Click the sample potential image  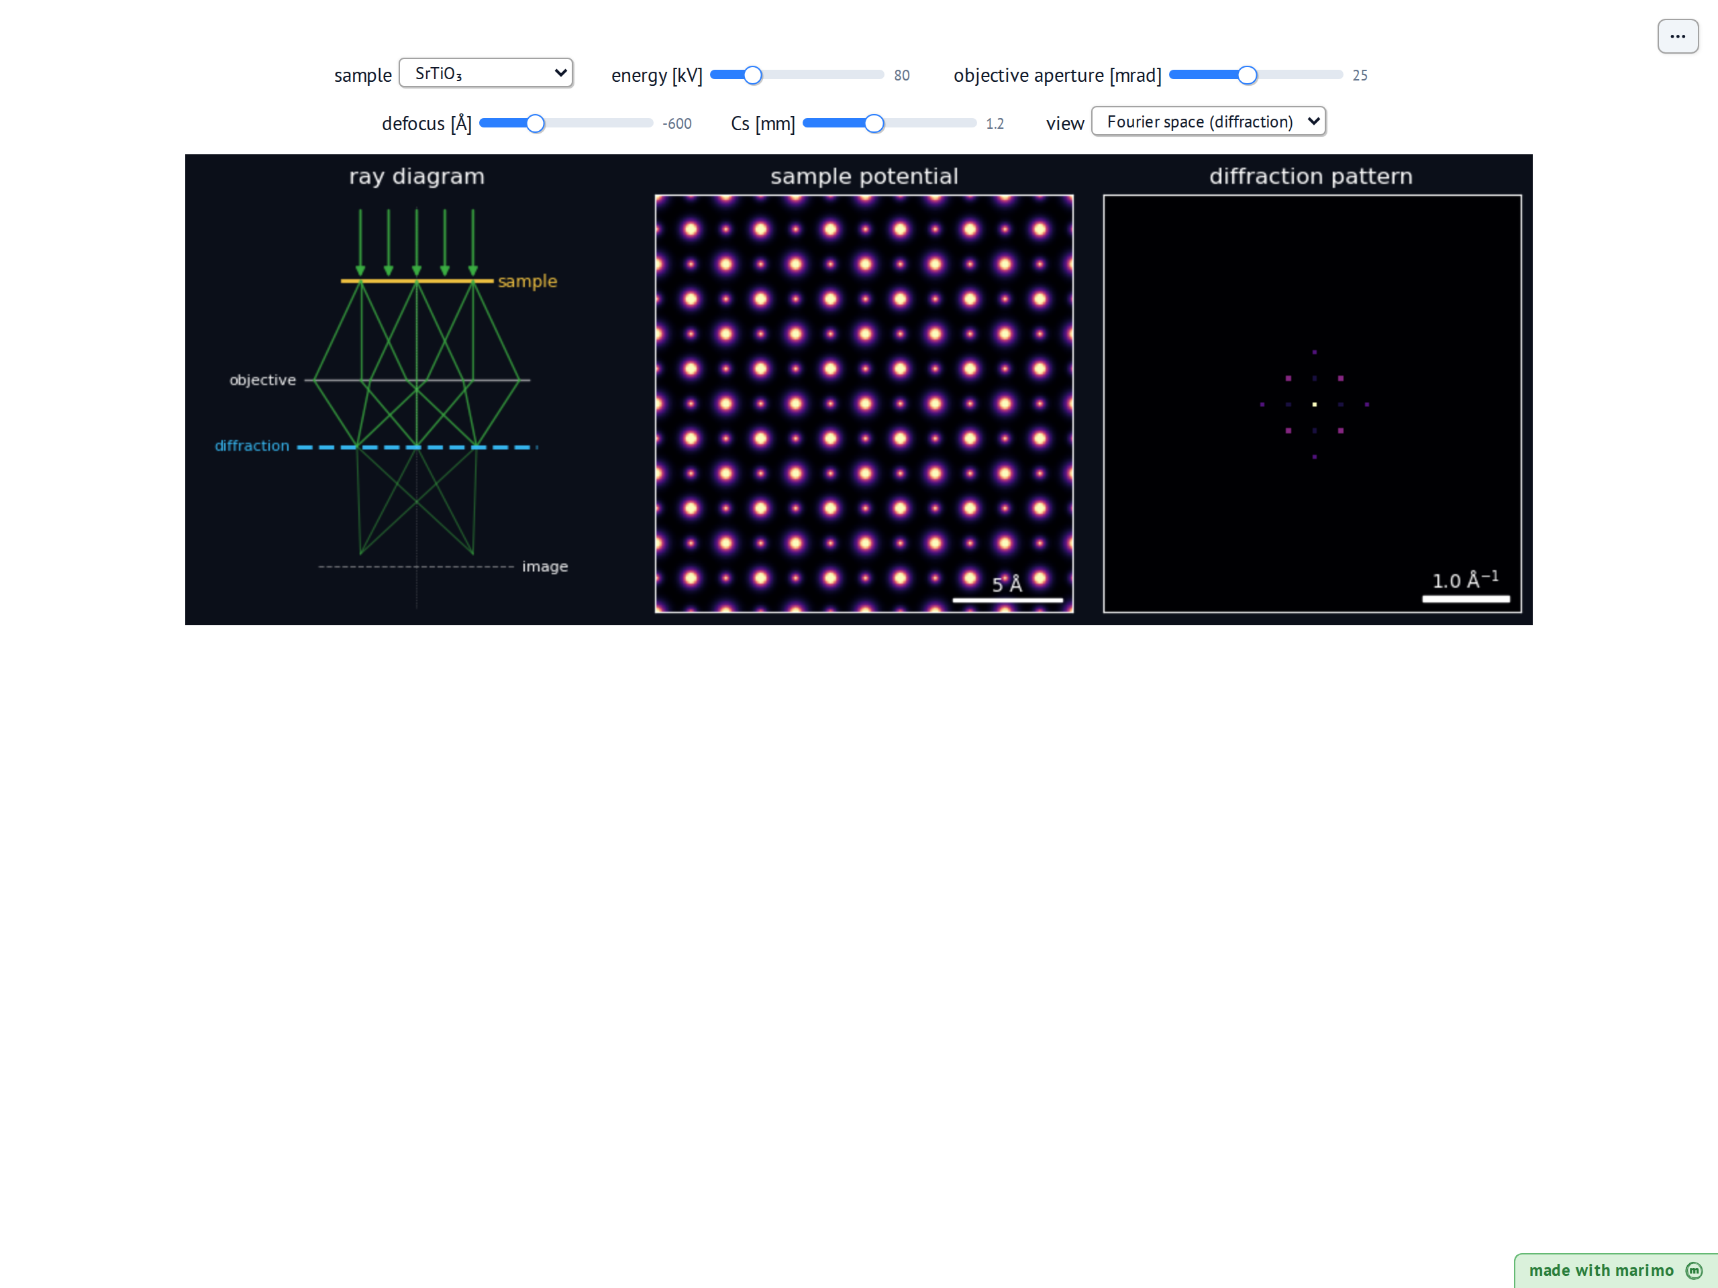point(864,404)
